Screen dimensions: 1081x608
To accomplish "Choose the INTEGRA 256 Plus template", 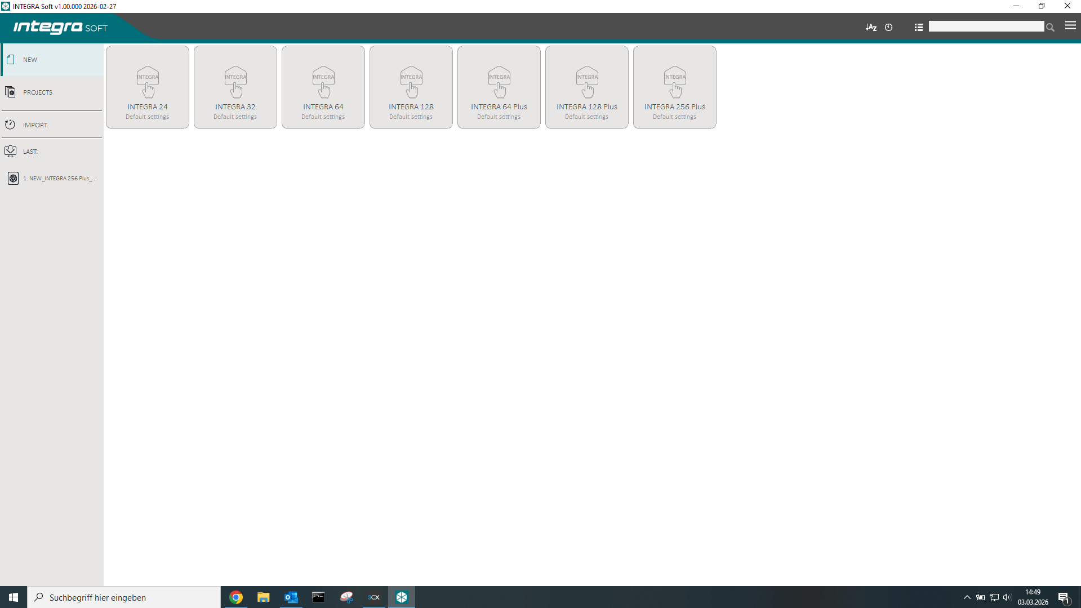I will coord(675,87).
